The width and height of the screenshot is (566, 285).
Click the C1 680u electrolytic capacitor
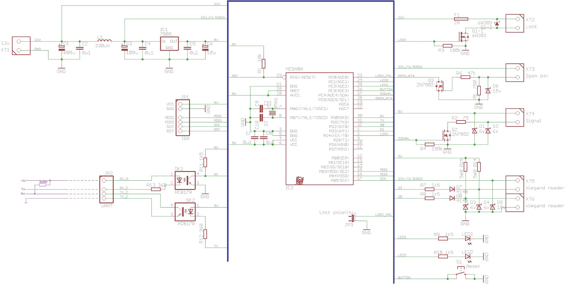point(62,48)
